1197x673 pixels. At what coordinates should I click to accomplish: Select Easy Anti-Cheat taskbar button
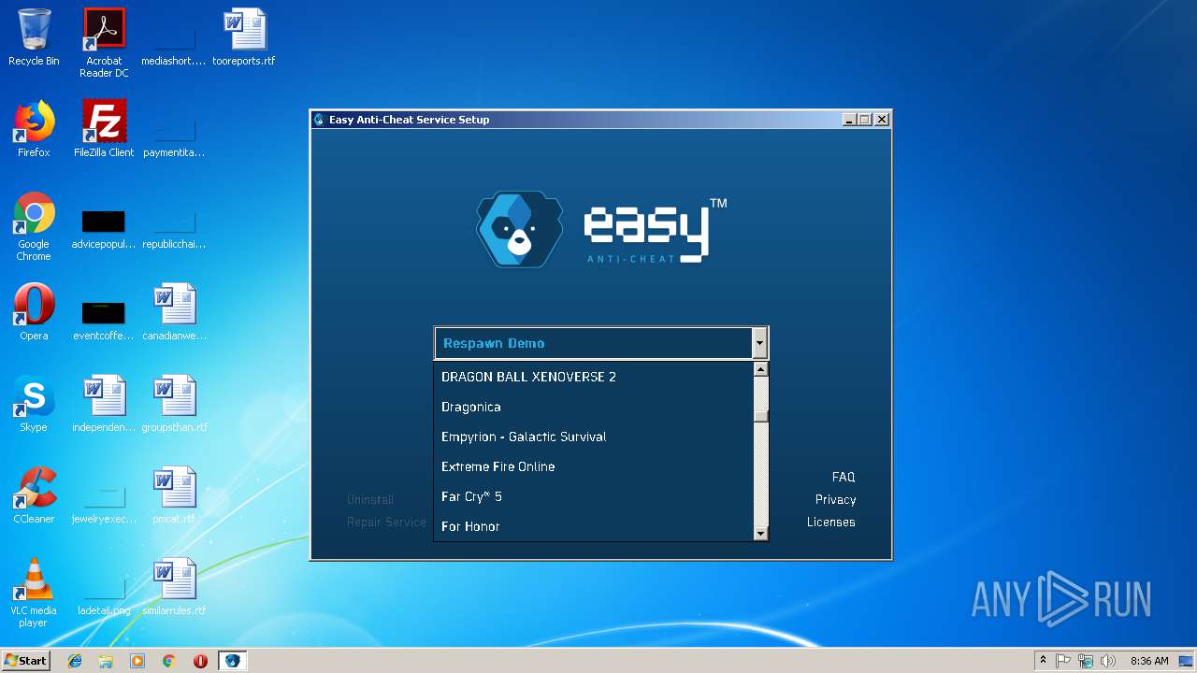click(232, 661)
